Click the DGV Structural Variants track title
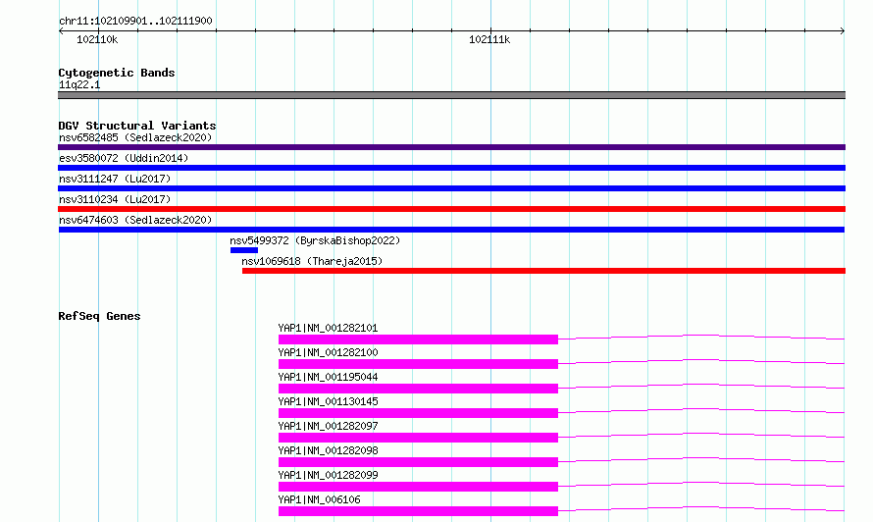Viewport: 873px width, 522px height. (137, 126)
